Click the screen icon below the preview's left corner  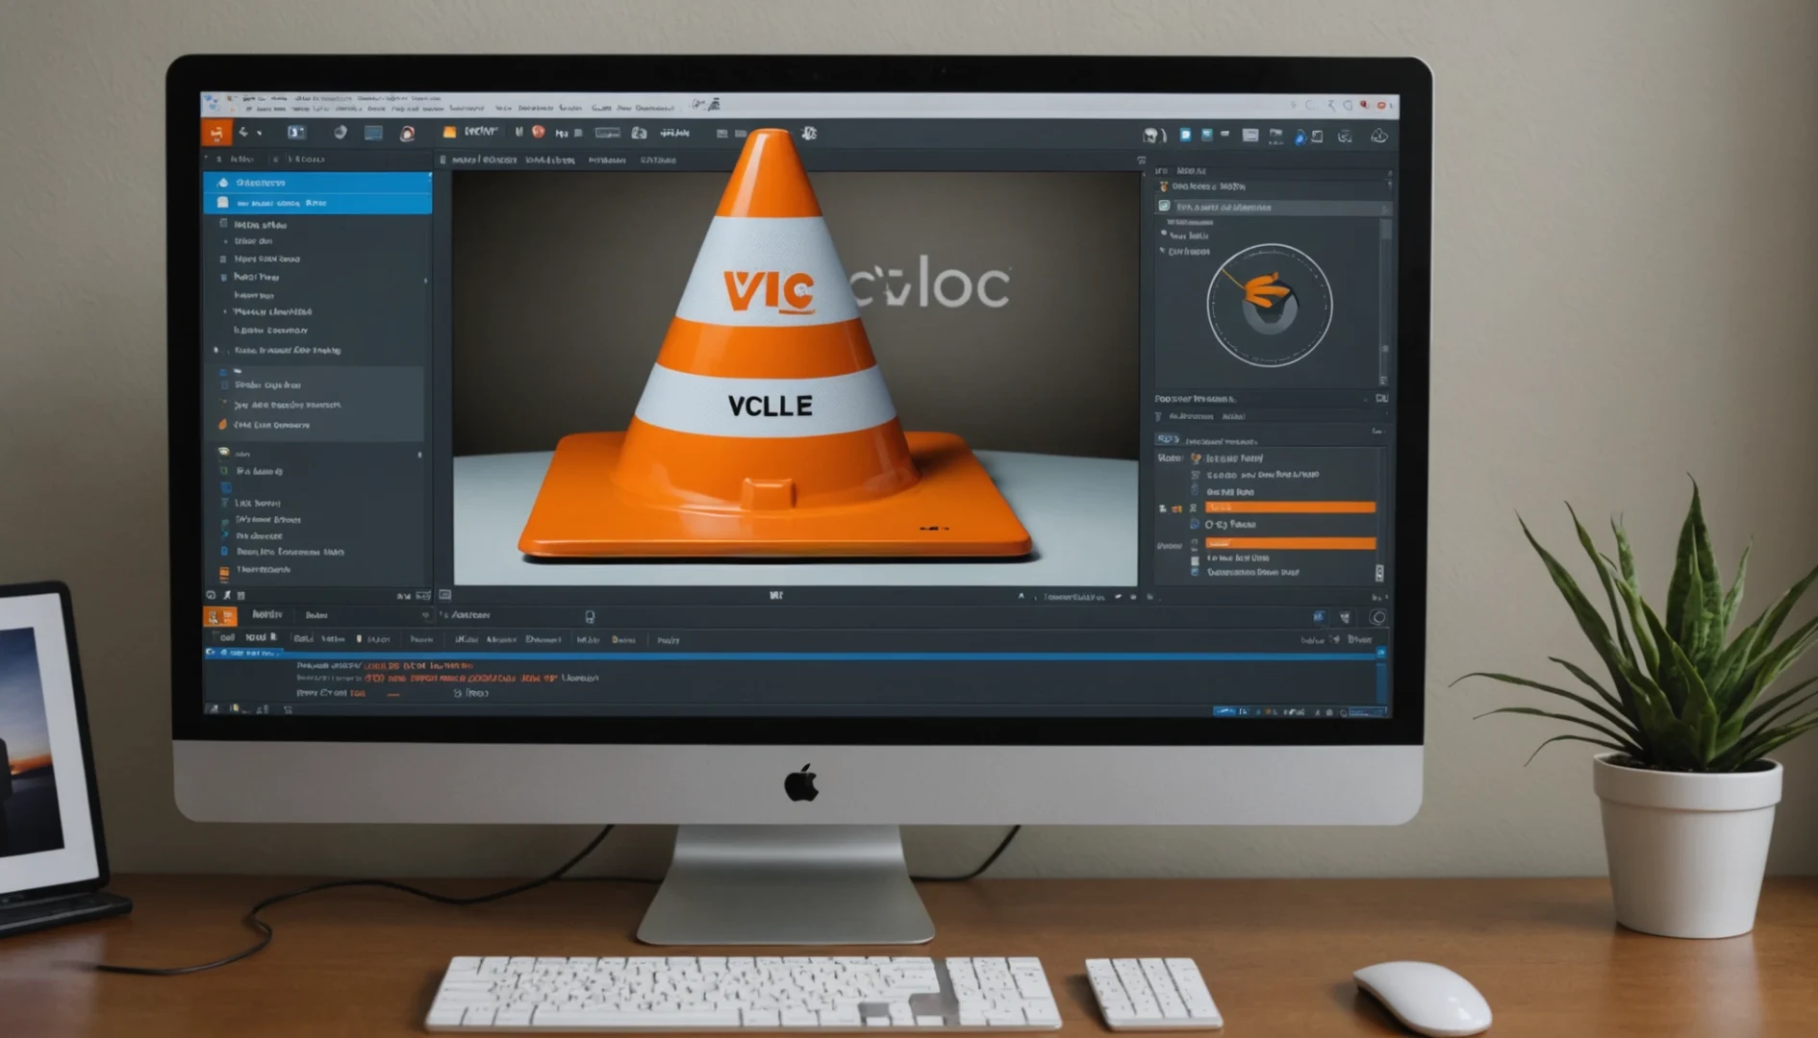445,596
